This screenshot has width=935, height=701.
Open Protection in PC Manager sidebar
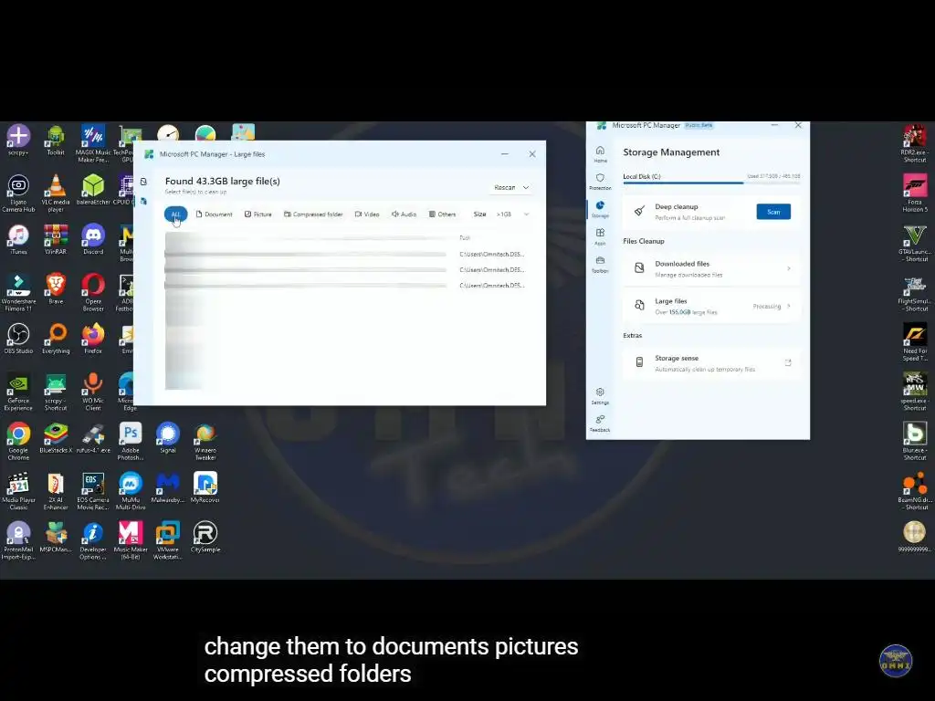click(x=600, y=182)
